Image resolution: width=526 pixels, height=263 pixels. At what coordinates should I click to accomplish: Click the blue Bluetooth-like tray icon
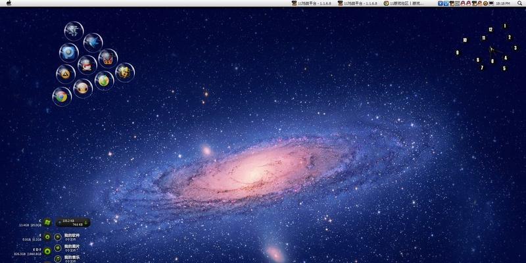(441, 3)
